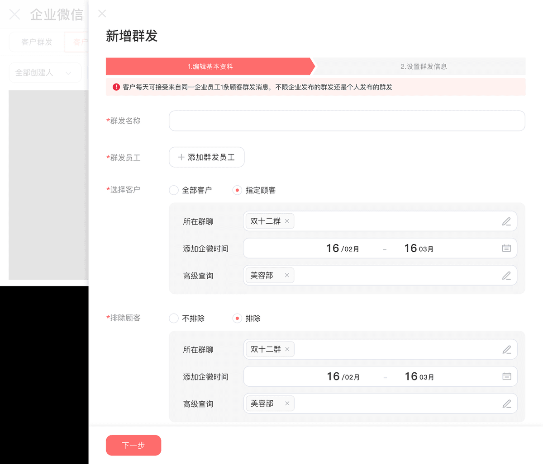Click the 群发名称 input field
Image resolution: width=543 pixels, height=464 pixels.
tap(347, 121)
